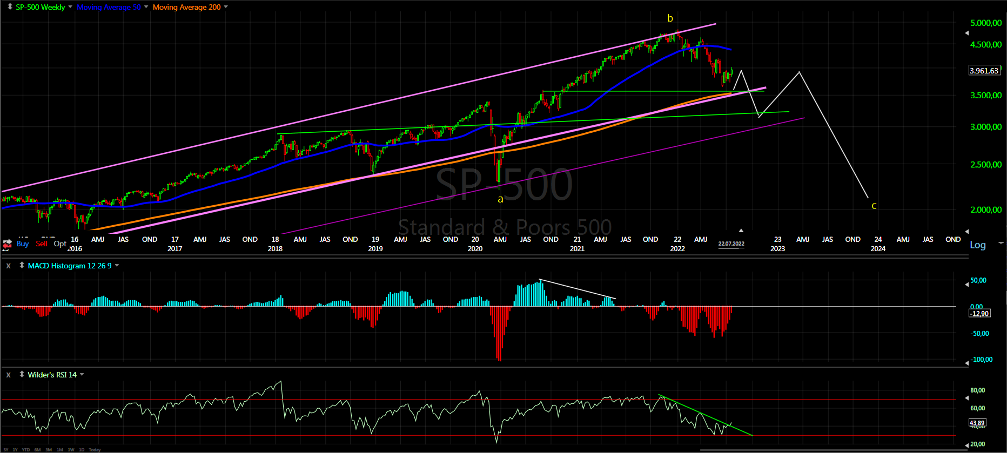
Task: Click the 5.000,00 price axis label
Action: pos(986,23)
